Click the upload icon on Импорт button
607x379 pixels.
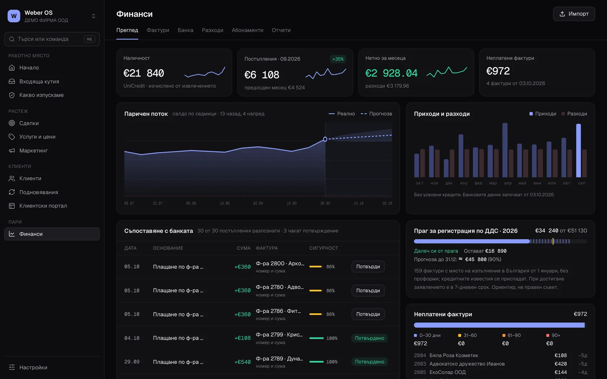[x=562, y=14]
